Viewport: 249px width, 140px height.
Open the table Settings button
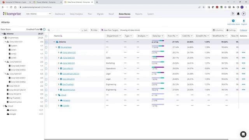click(231, 30)
